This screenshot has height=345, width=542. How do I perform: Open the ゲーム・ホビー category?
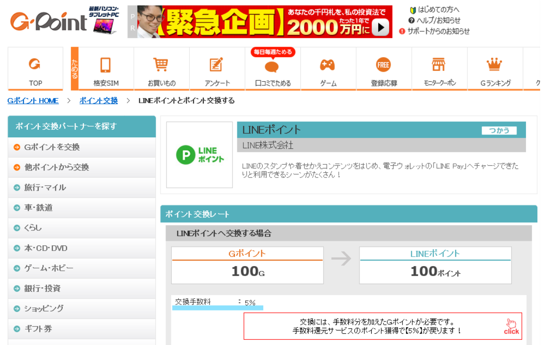click(82, 268)
